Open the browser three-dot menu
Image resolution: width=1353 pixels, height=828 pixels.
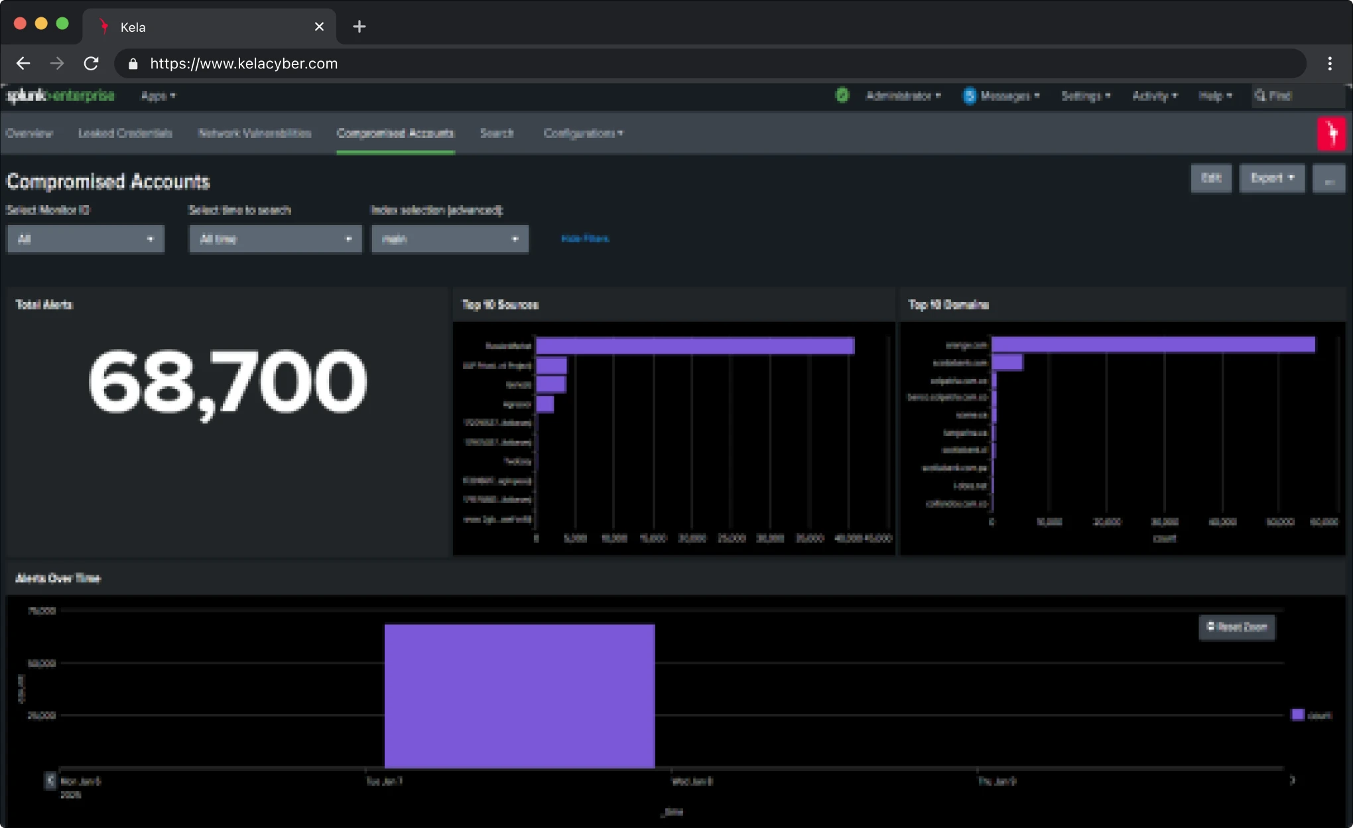(1330, 63)
